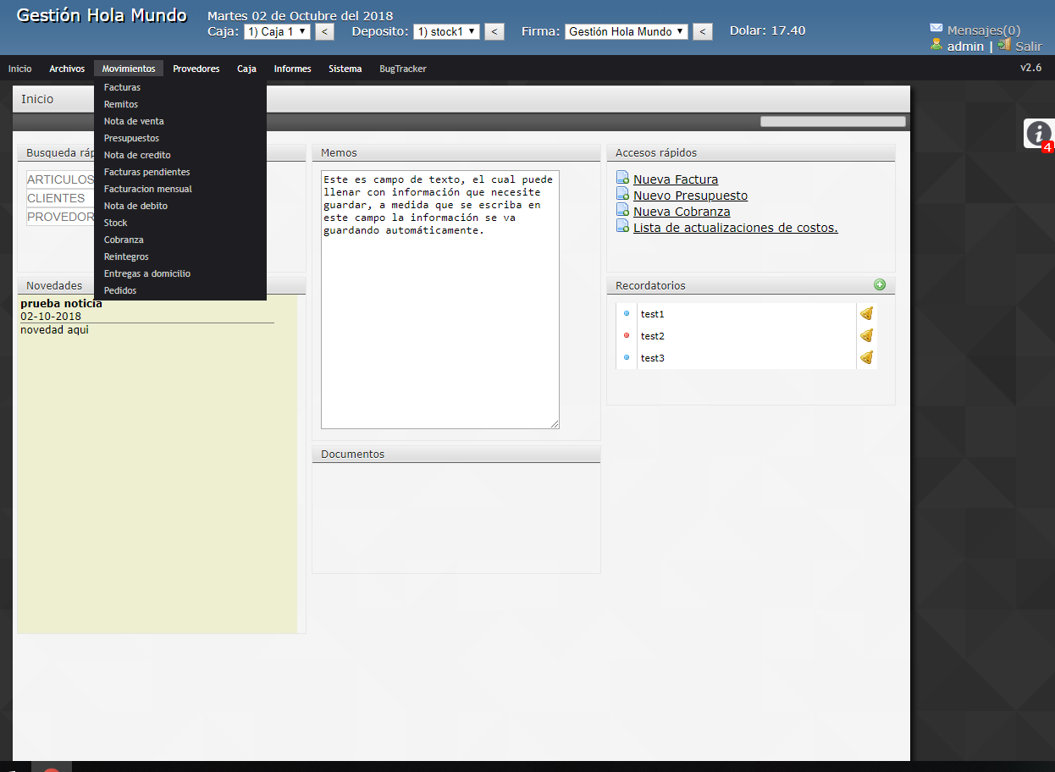Click the bell icon for test3 reminder
1055x772 pixels.
(866, 358)
